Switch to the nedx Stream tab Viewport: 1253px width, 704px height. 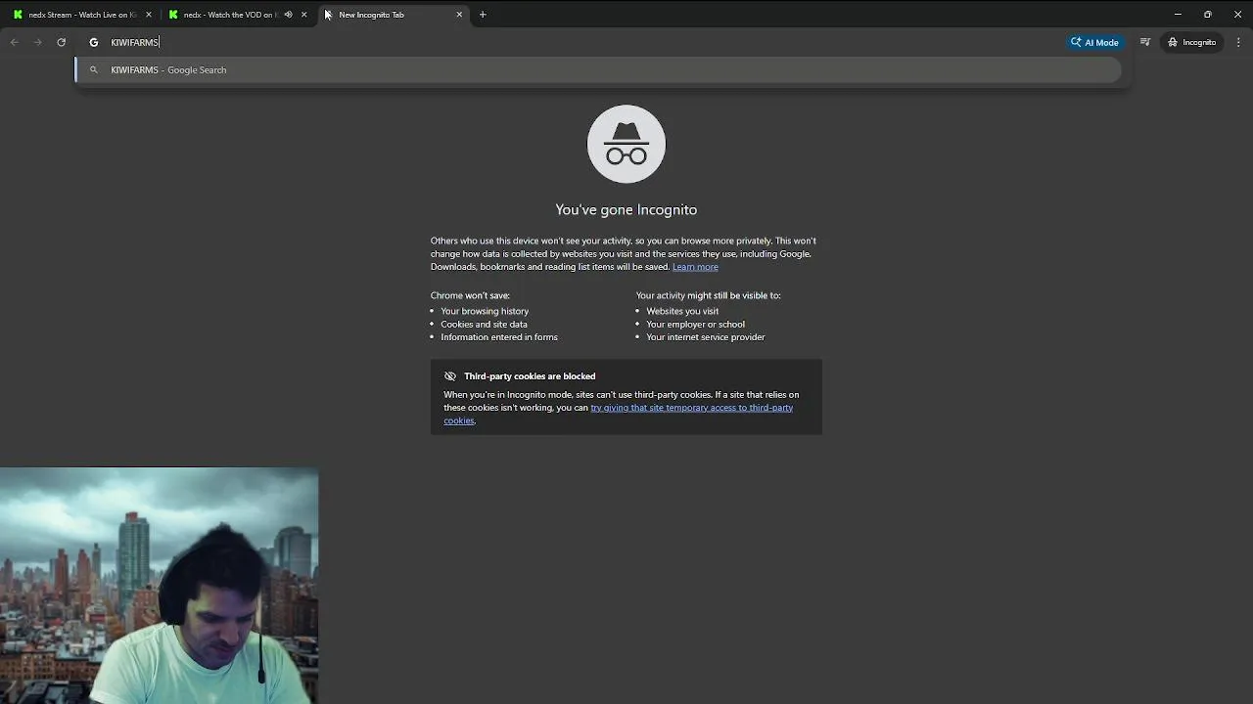click(x=81, y=15)
